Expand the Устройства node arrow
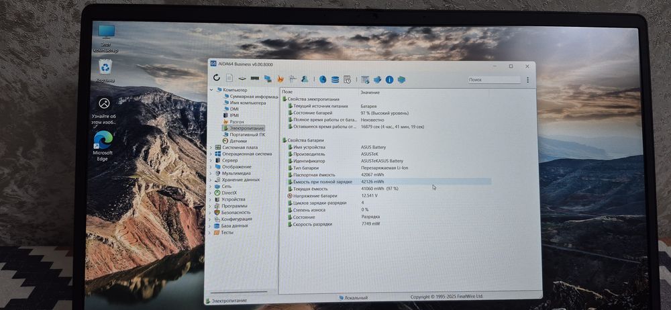This screenshot has width=671, height=310. pos(209,199)
